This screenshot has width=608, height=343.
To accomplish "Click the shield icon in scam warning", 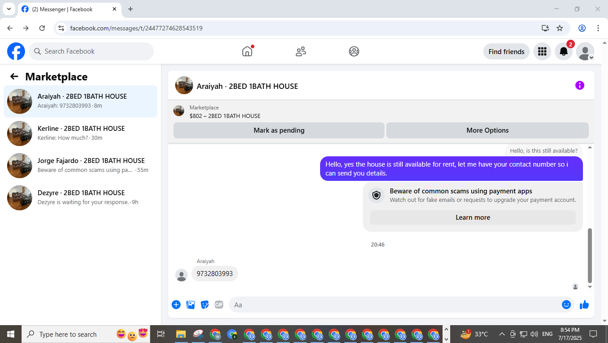I will click(x=376, y=195).
